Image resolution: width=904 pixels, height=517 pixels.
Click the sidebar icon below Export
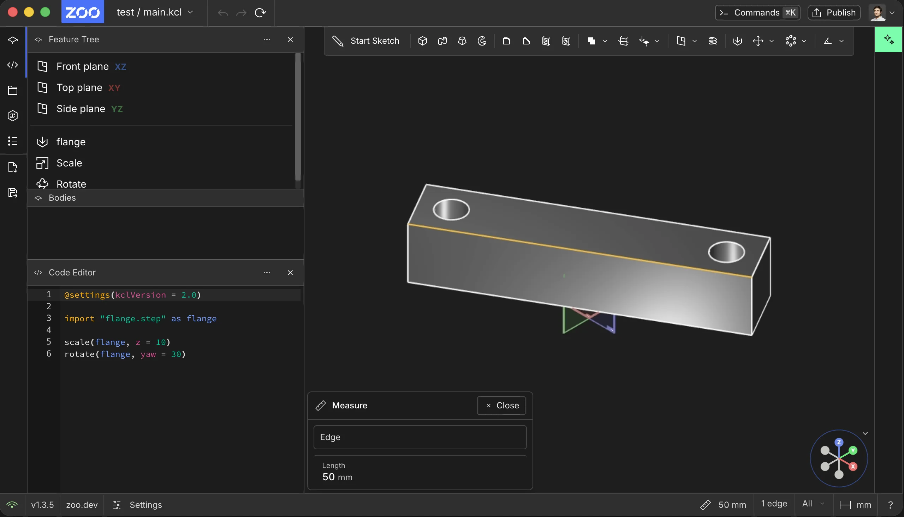click(x=13, y=193)
